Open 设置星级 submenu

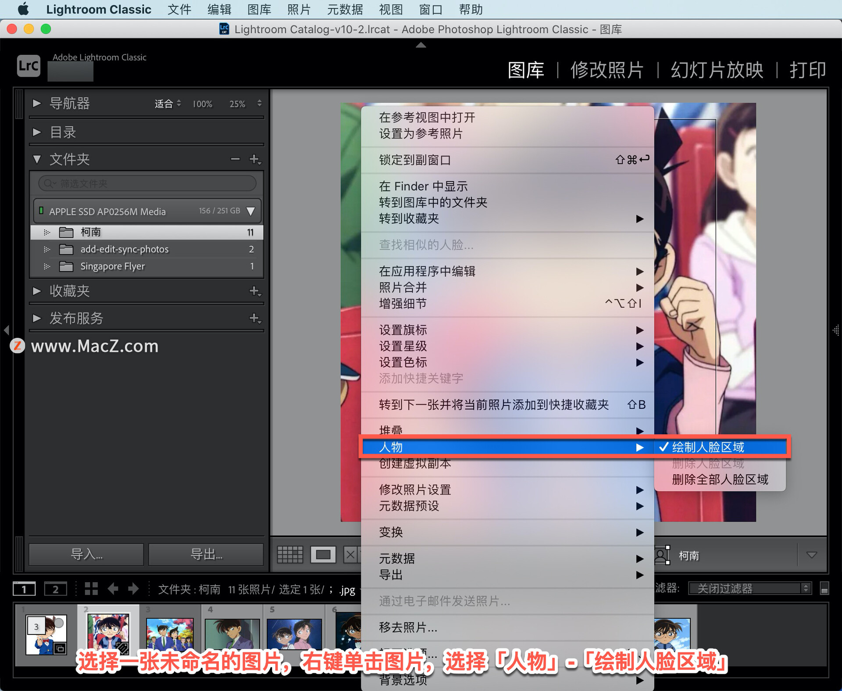click(507, 346)
